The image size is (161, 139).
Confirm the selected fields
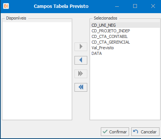tap(115, 132)
